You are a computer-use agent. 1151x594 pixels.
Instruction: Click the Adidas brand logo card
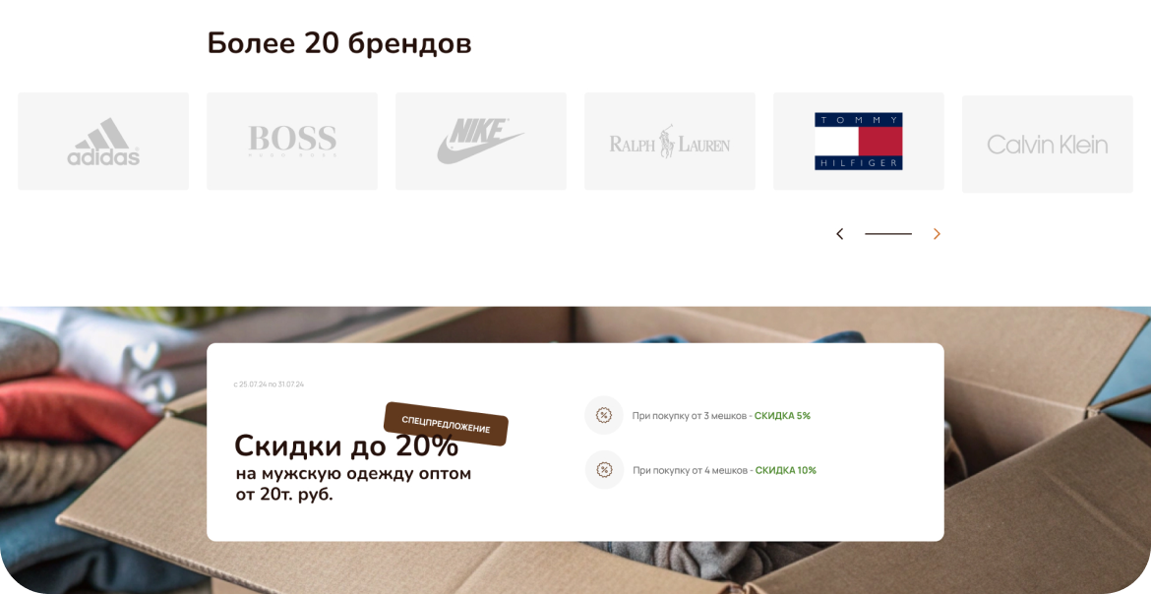[103, 141]
